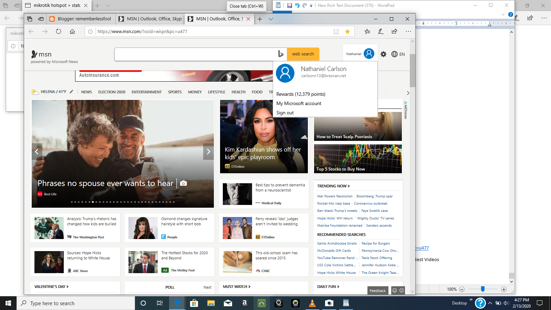Image resolution: width=551 pixels, height=310 pixels.
Task: Open the EN language selector
Action: [x=398, y=54]
